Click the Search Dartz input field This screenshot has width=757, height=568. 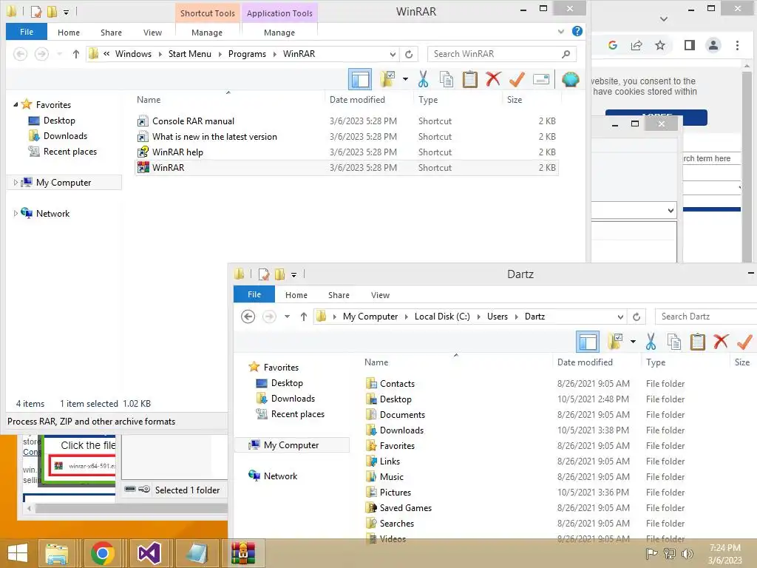click(x=706, y=317)
